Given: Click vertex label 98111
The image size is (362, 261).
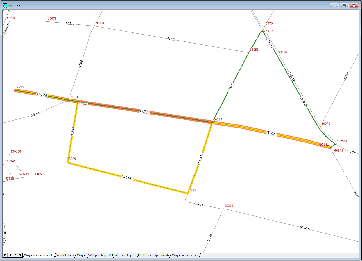Looking at the screenshot, I should pyautogui.click(x=324, y=144).
